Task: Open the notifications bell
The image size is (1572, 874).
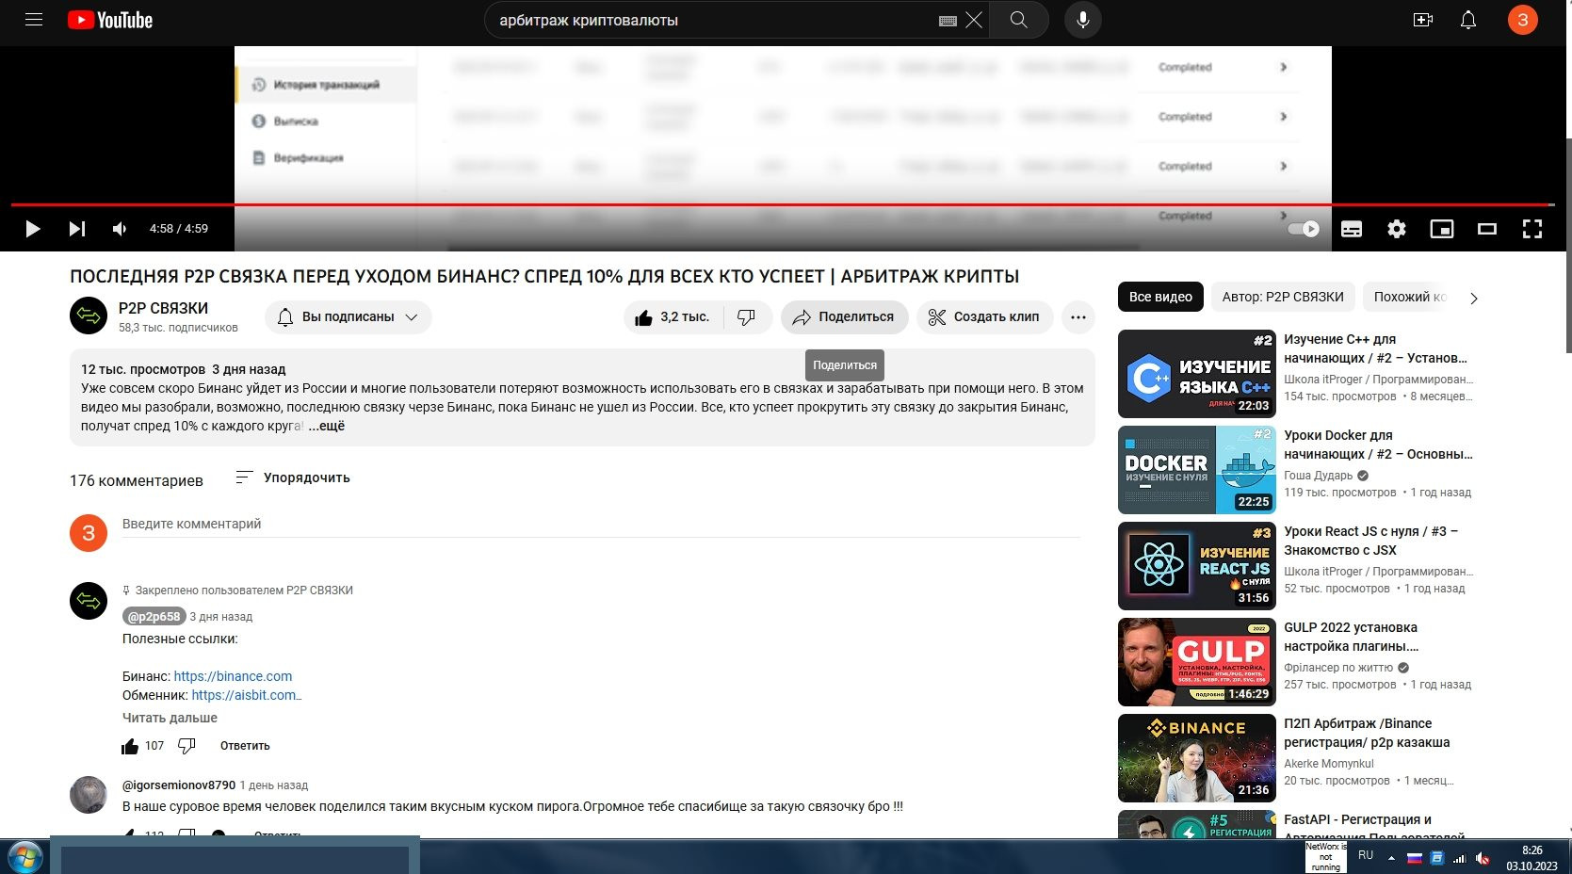Action: click(x=1468, y=20)
